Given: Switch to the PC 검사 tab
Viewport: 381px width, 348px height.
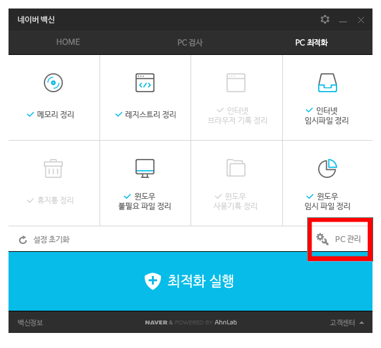Looking at the screenshot, I should click(x=190, y=43).
